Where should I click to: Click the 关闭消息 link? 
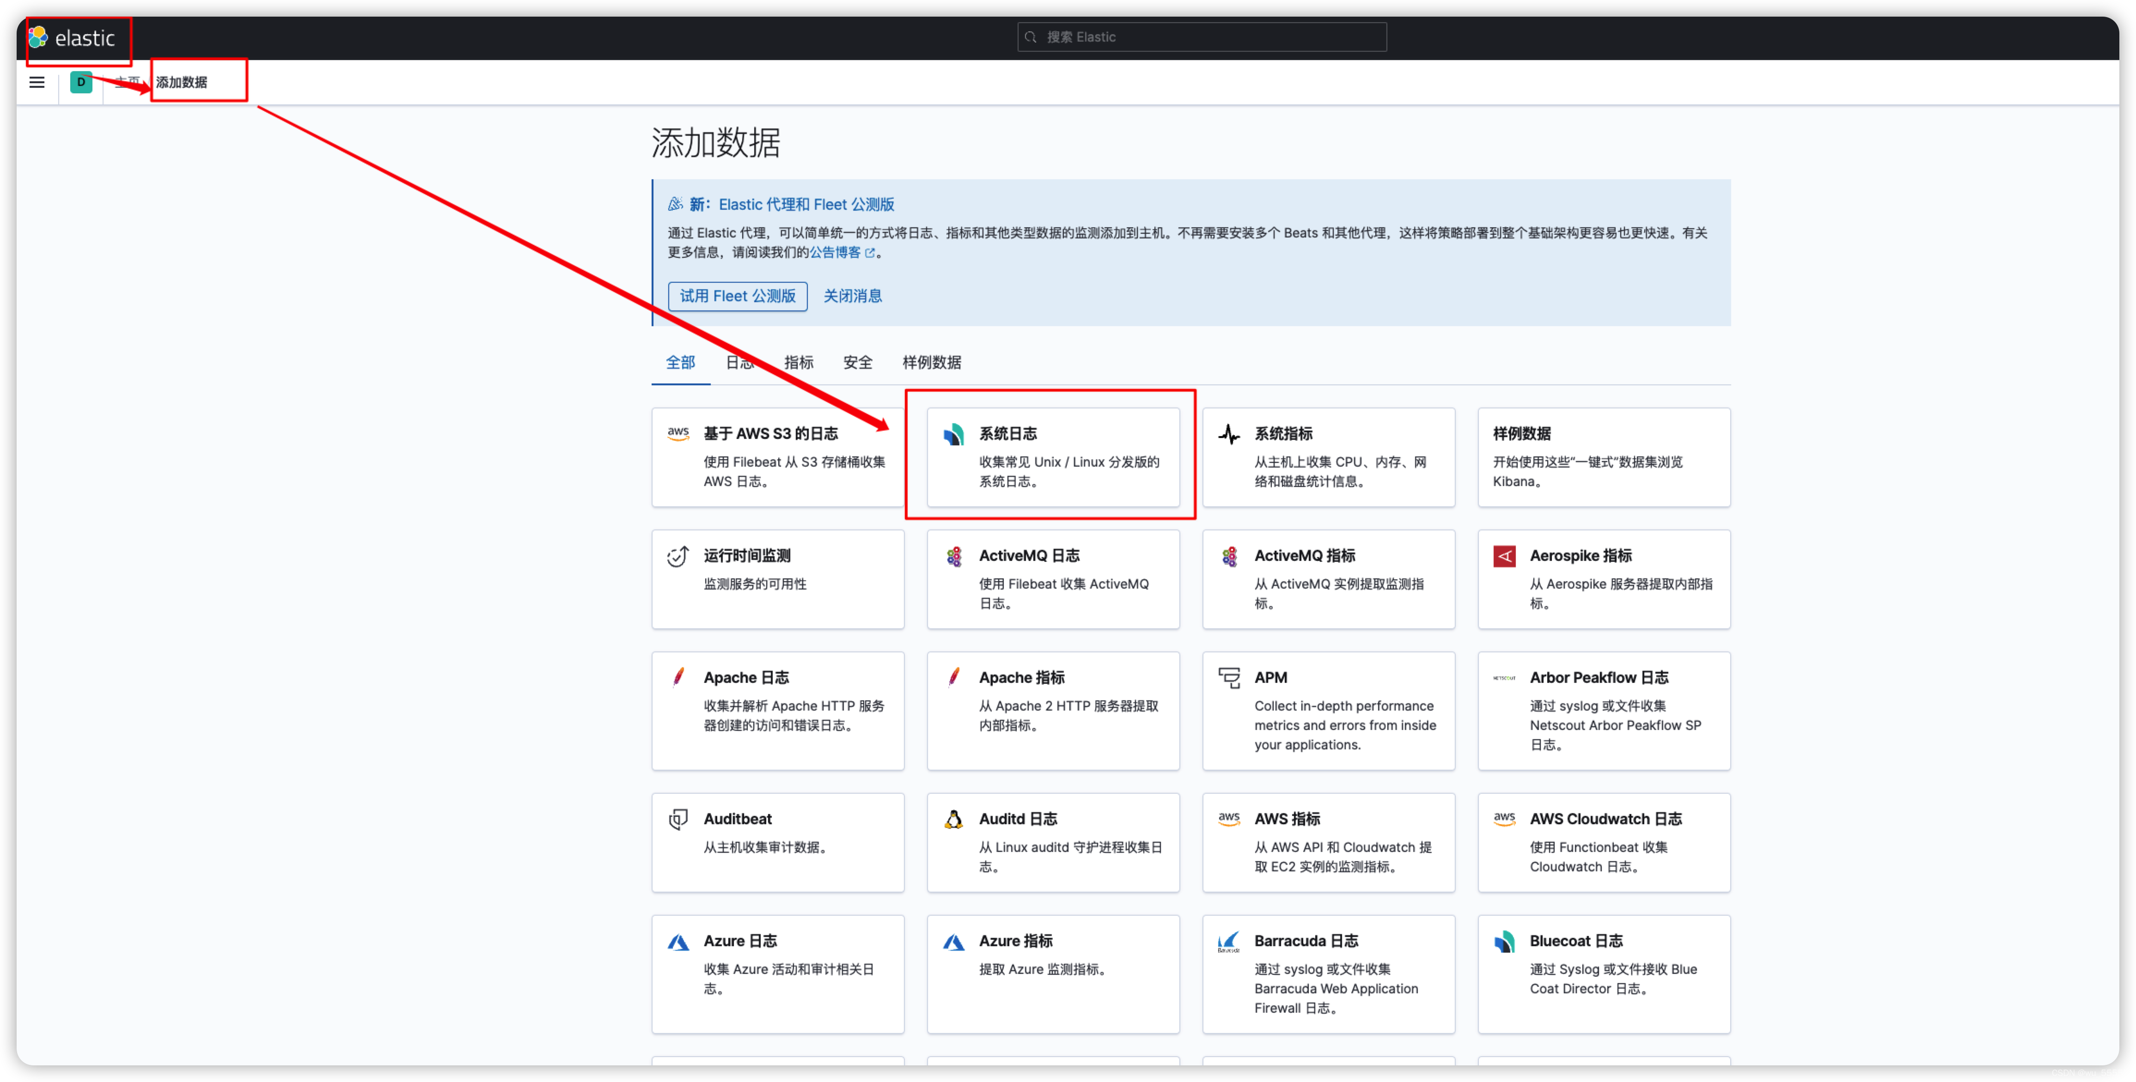coord(852,296)
